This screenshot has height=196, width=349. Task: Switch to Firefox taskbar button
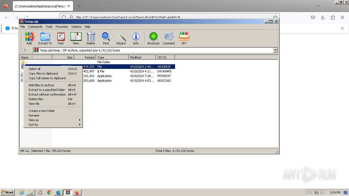click(77, 192)
